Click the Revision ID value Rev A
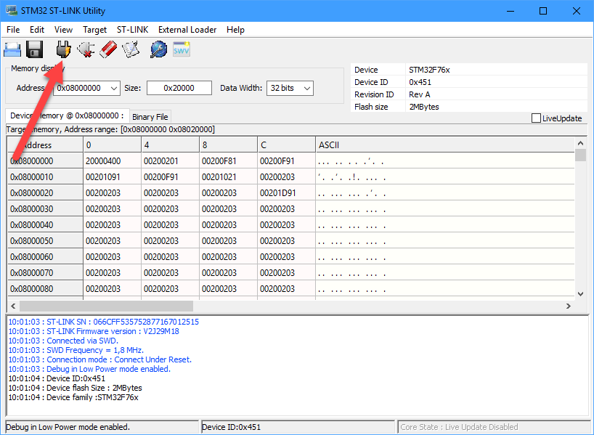This screenshot has height=435, width=594. [x=420, y=94]
